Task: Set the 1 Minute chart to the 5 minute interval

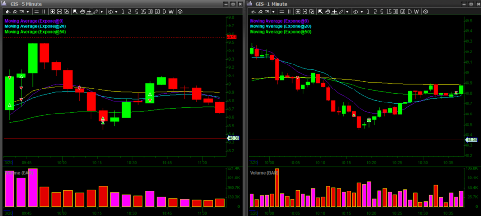Action: [381, 11]
